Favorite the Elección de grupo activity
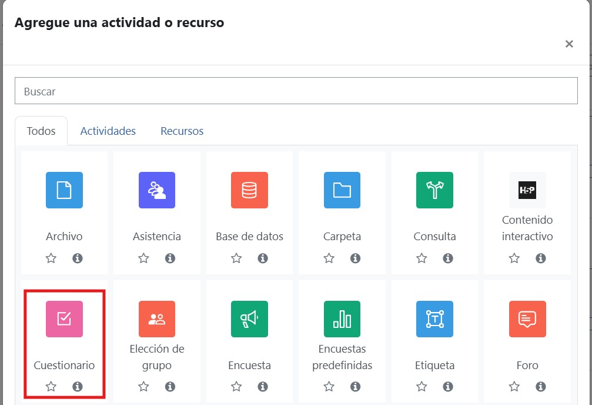 coord(143,387)
